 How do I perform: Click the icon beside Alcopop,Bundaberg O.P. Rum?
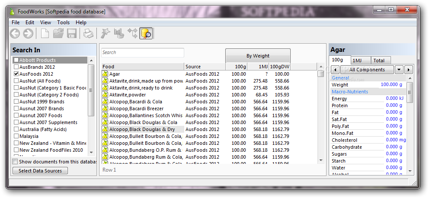tap(105, 150)
